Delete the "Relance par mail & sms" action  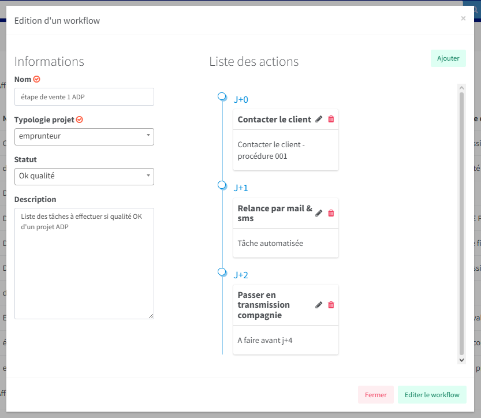tap(330, 212)
